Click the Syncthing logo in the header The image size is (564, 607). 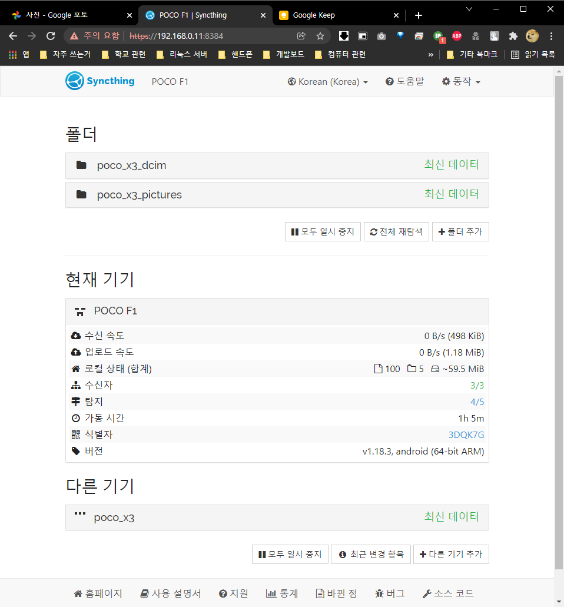coord(100,81)
